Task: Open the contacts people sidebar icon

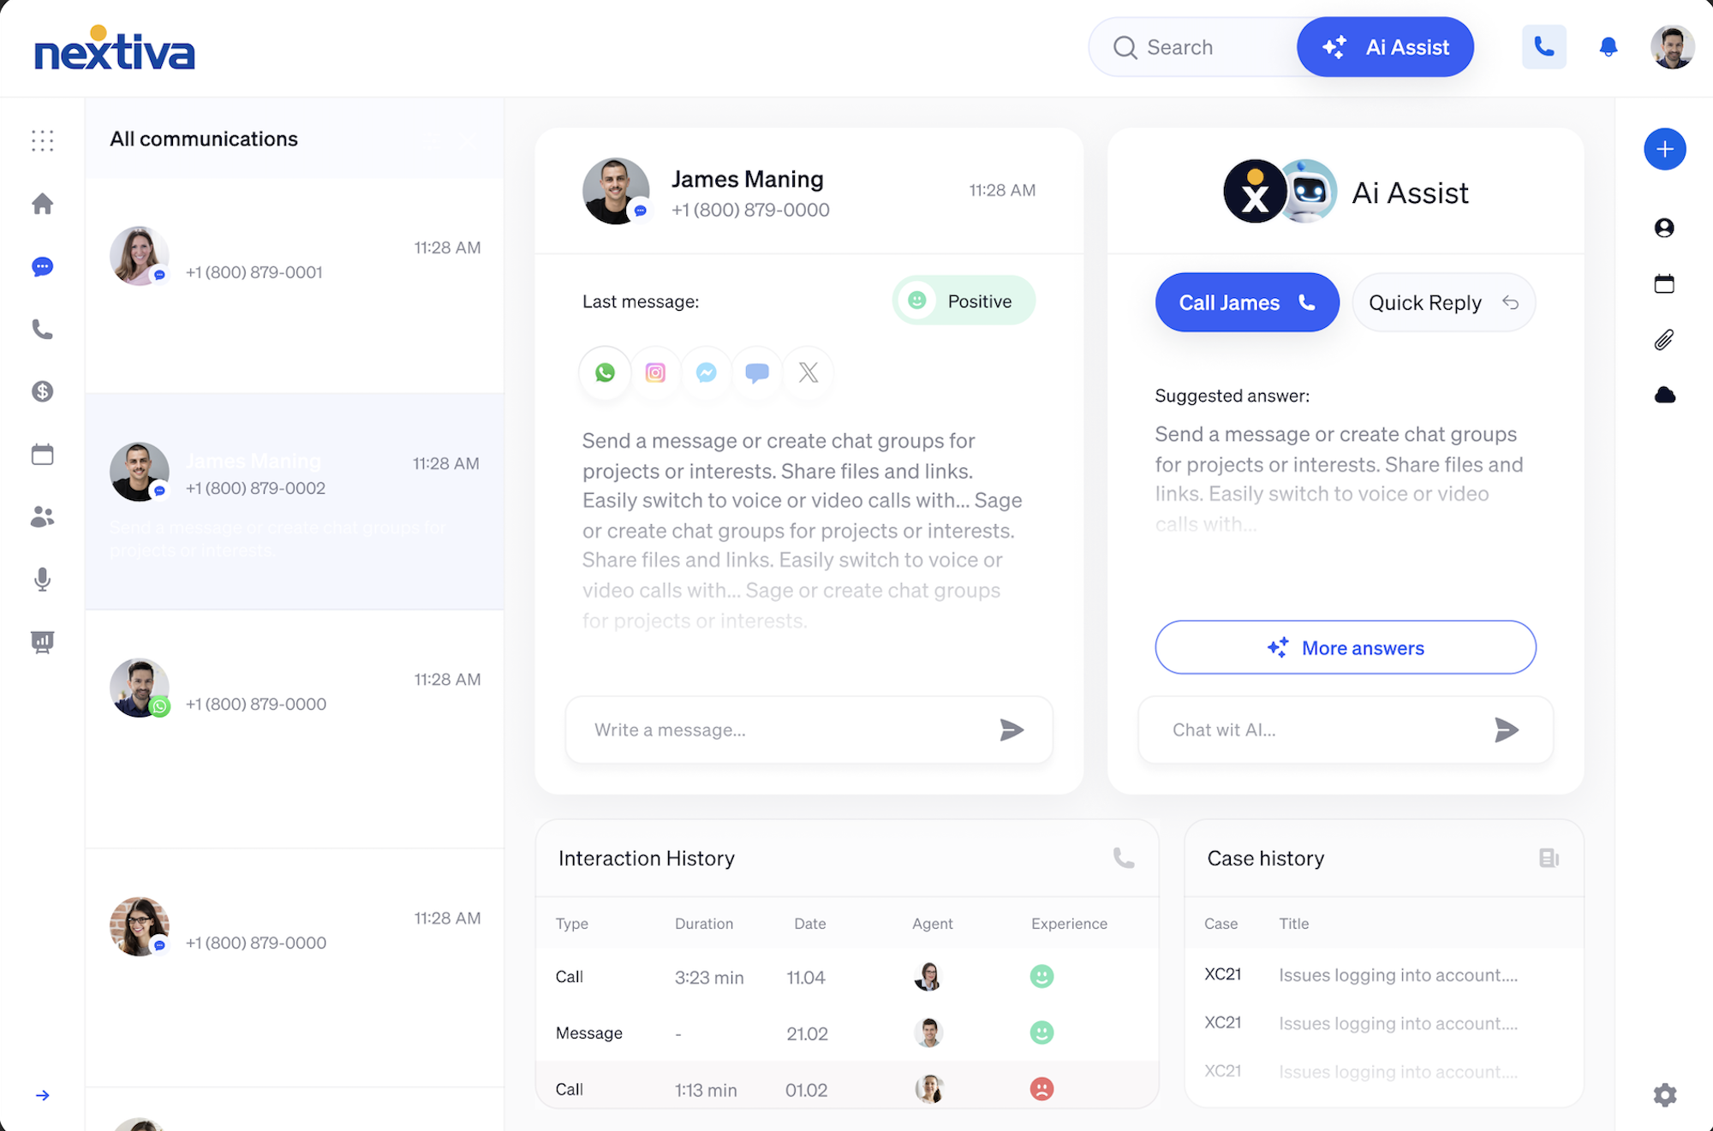Action: pos(42,516)
